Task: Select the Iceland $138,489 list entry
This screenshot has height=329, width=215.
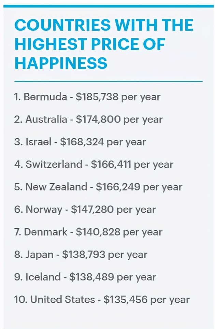Action: click(x=85, y=277)
